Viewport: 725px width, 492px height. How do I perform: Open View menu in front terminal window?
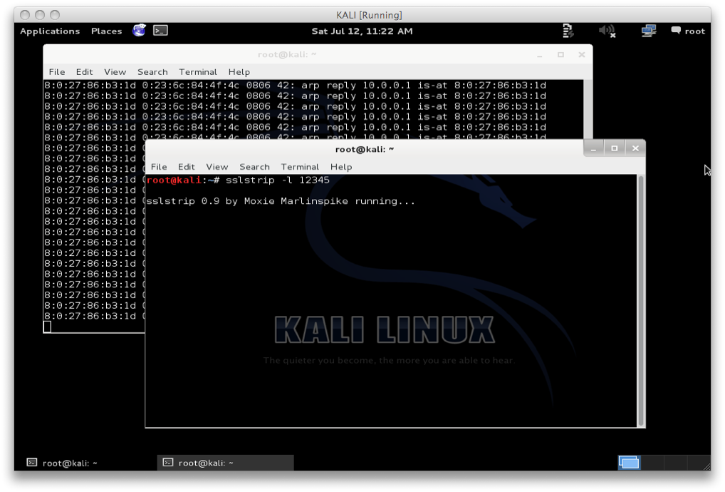click(217, 167)
